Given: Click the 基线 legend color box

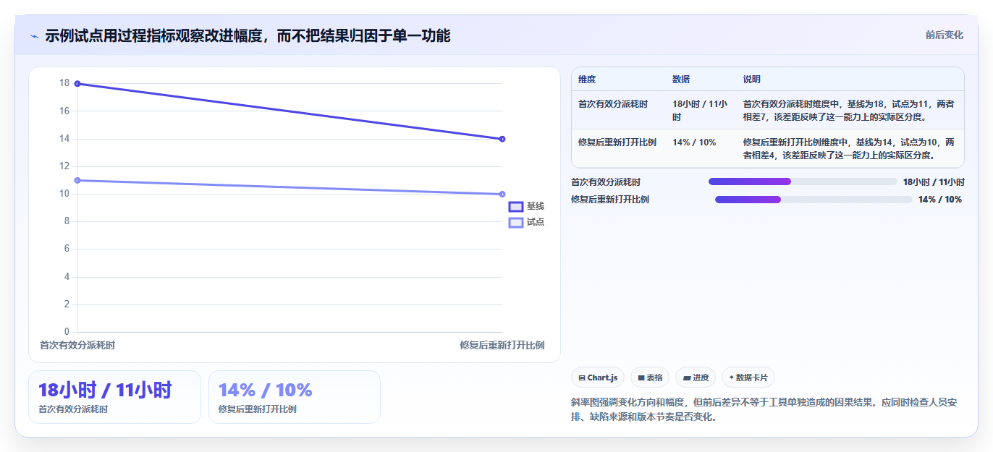Looking at the screenshot, I should tap(515, 206).
